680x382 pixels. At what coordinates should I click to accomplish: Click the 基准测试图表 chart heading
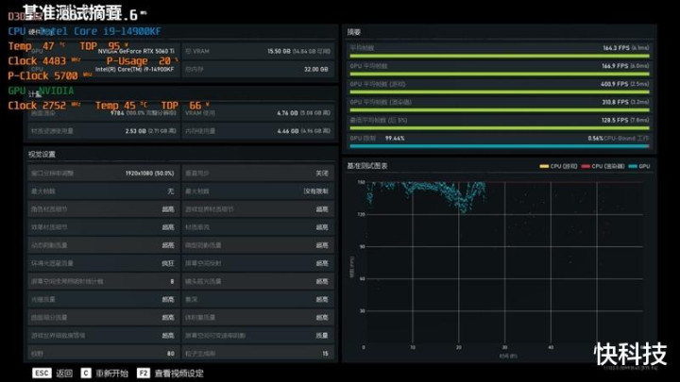[367, 166]
